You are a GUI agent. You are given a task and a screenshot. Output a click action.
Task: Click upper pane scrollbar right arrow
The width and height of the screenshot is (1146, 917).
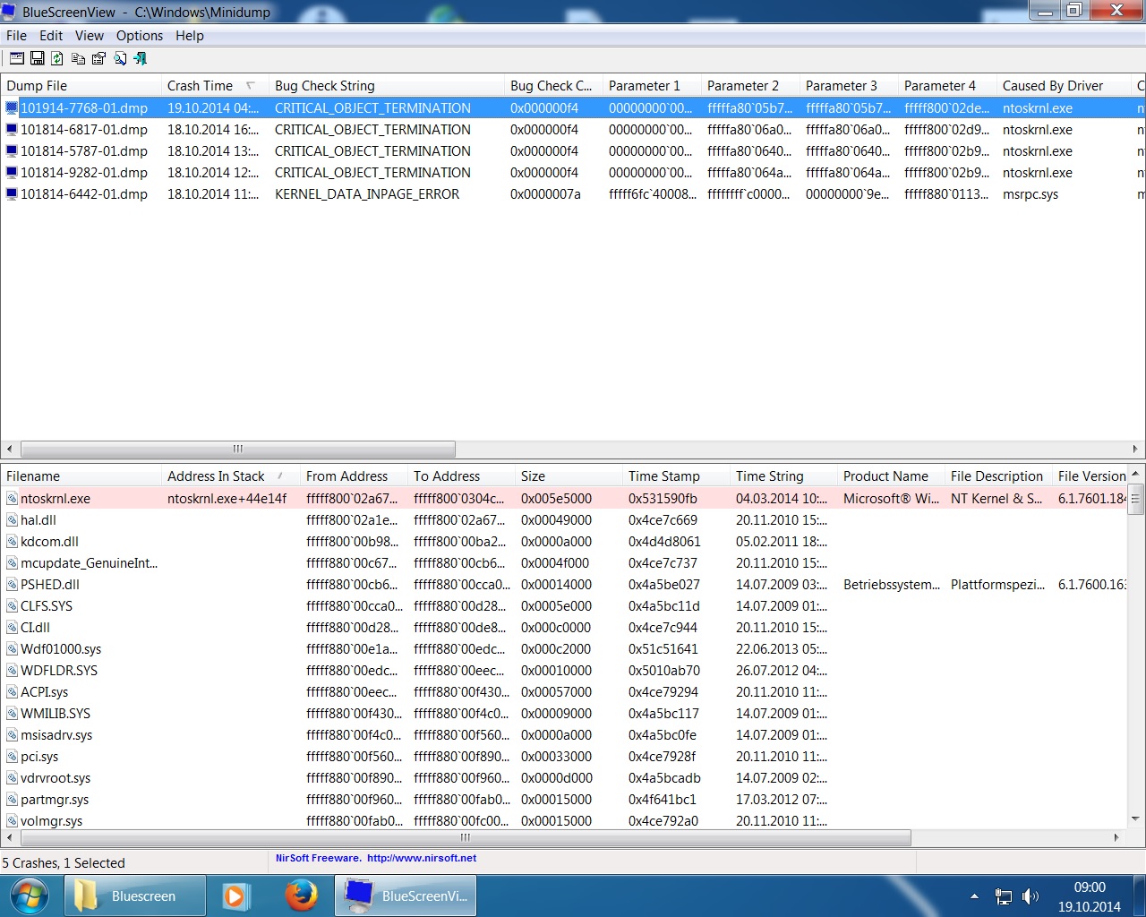point(1135,449)
